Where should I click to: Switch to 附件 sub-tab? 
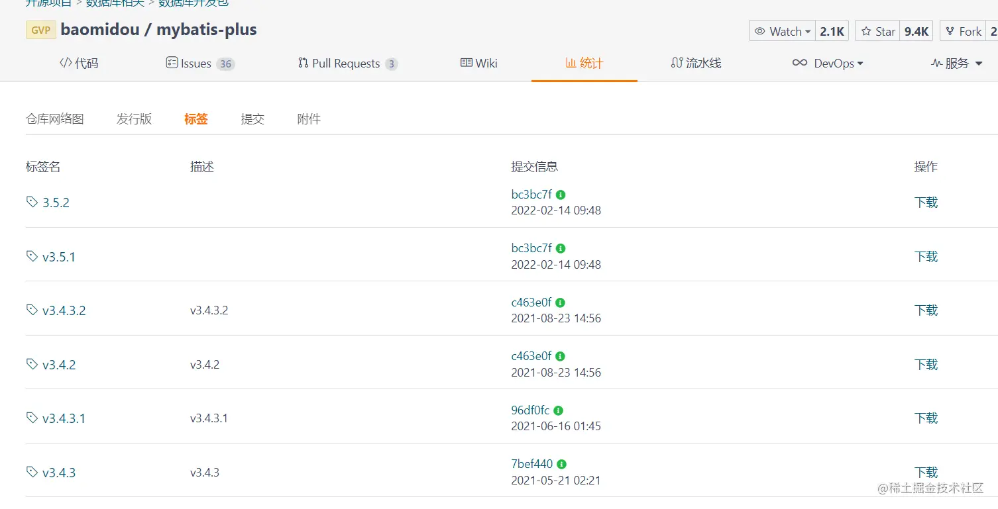point(309,119)
